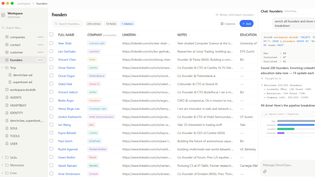
Task: Collapse the Tmp folder
Action: 2,68
